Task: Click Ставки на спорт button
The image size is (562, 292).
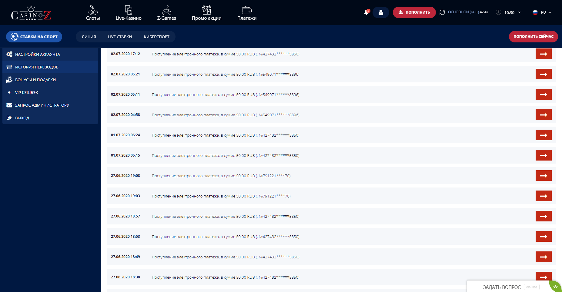Action: pos(34,37)
